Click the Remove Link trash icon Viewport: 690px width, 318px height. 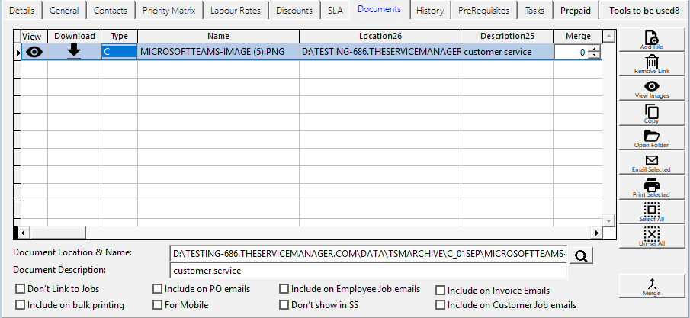pos(651,63)
